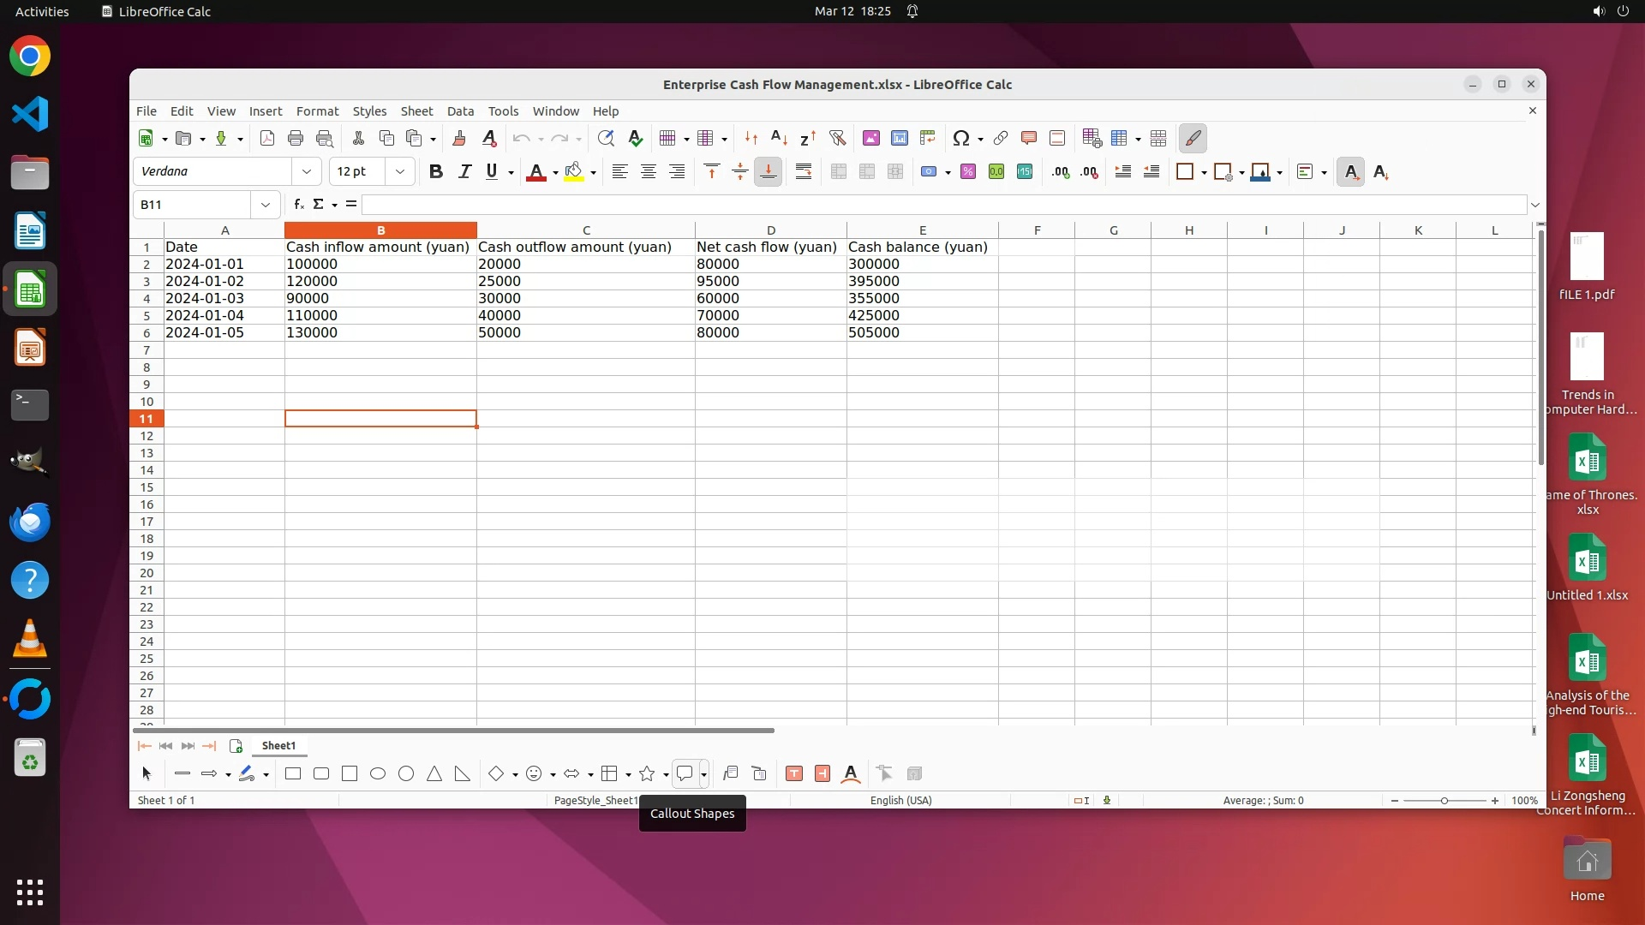Click the Clone Formatting paintbrush icon

[459, 139]
